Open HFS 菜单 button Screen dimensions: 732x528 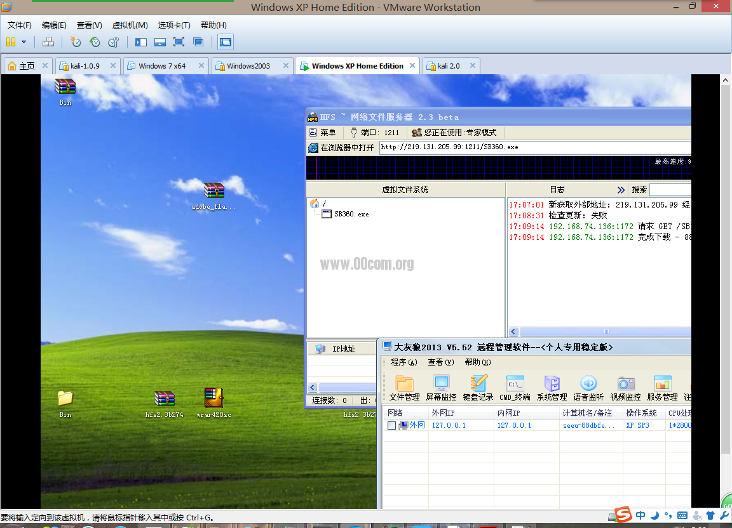coord(323,133)
